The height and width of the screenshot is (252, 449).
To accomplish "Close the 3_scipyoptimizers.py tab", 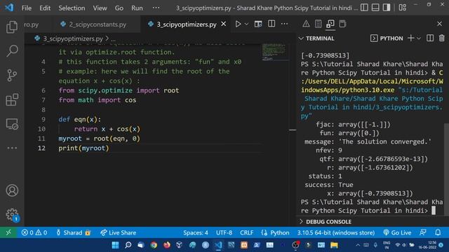I will (x=224, y=24).
